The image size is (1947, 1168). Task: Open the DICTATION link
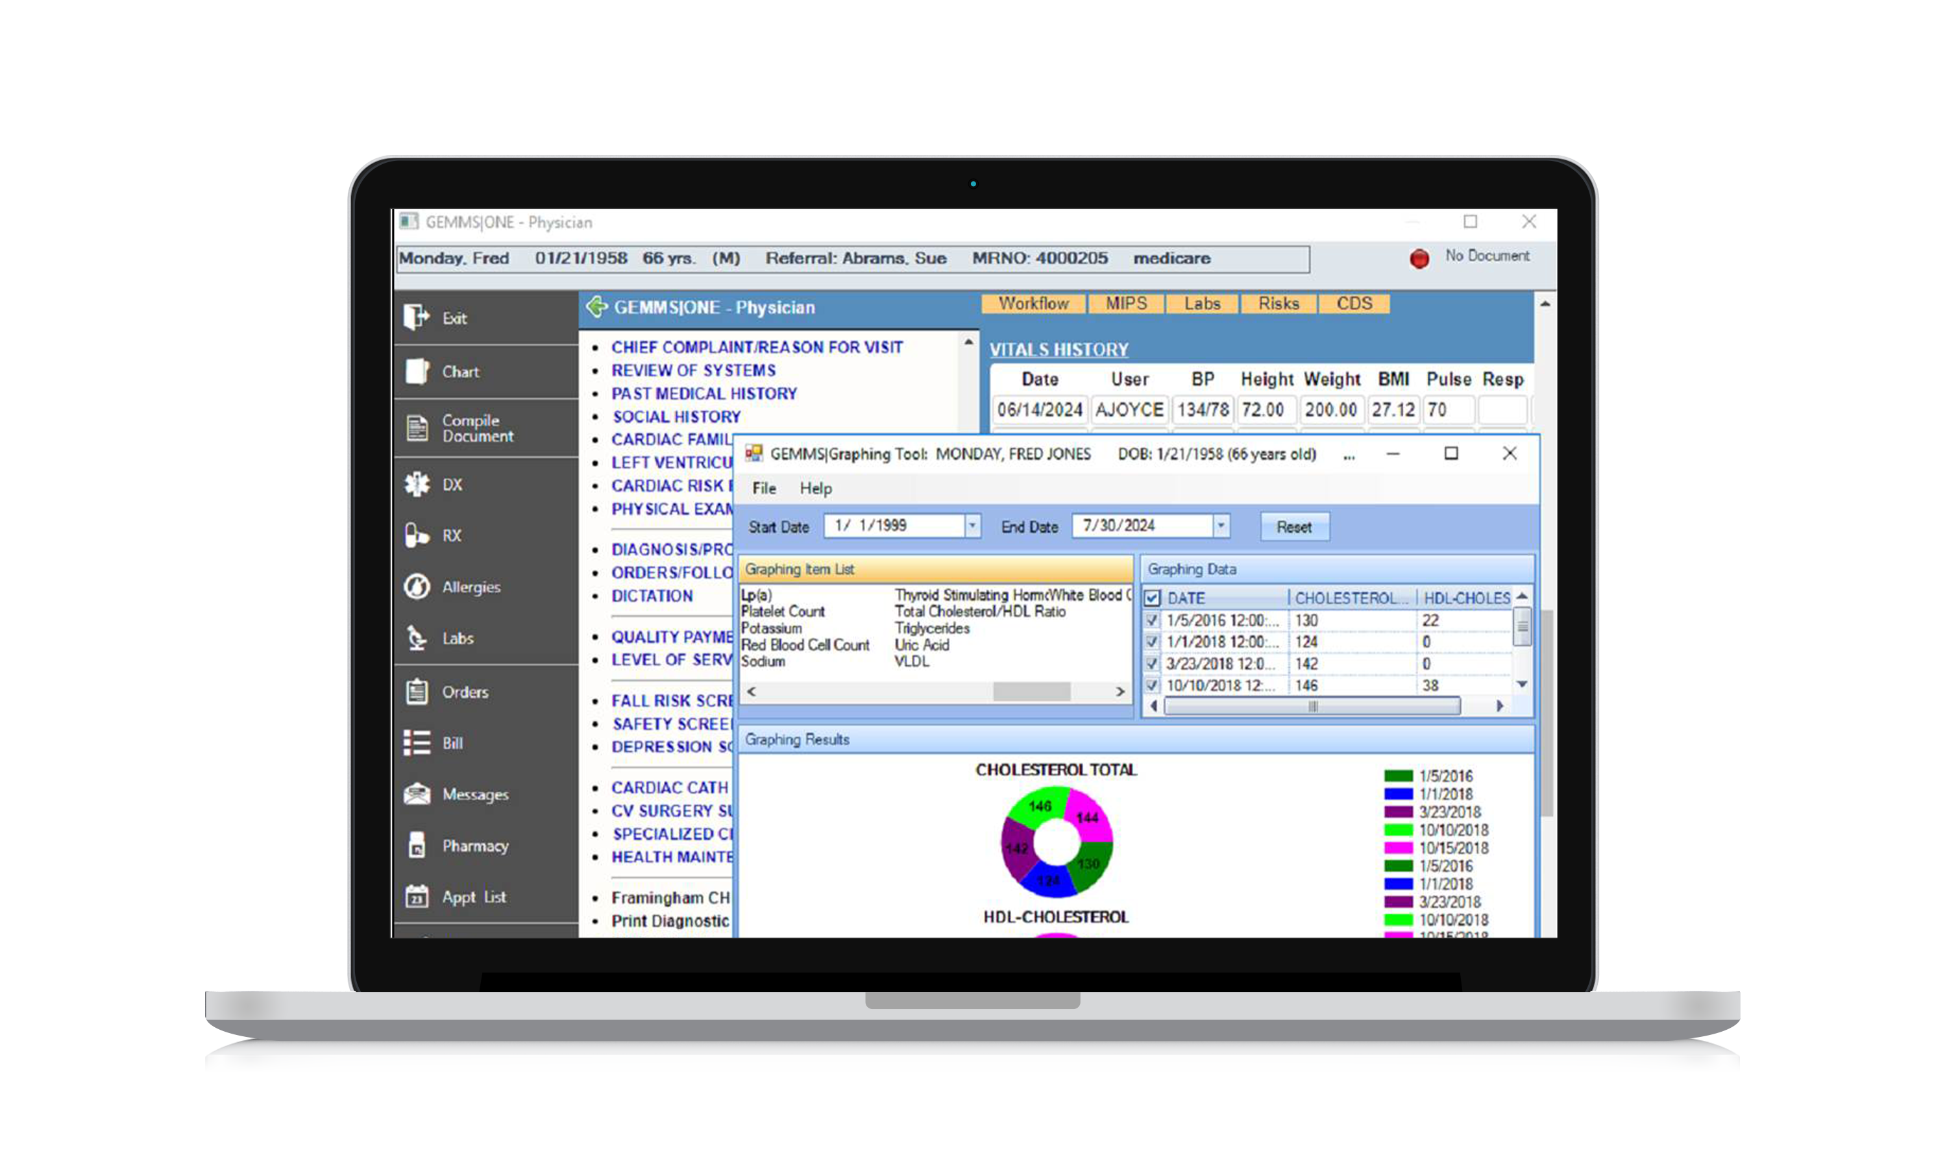(x=652, y=596)
